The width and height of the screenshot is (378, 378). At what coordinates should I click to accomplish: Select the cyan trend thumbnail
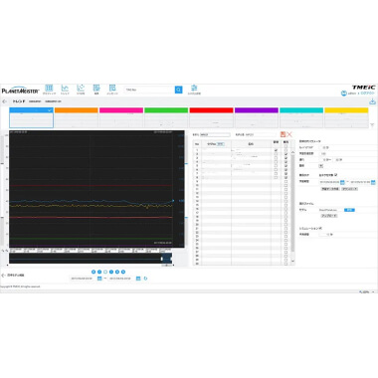click(301, 117)
